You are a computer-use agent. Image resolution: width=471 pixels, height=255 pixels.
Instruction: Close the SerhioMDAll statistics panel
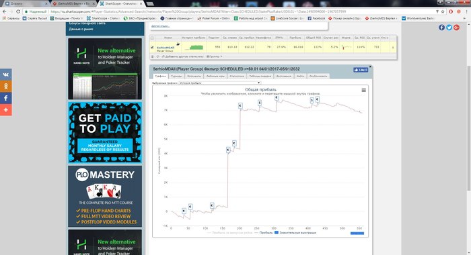pos(370,66)
